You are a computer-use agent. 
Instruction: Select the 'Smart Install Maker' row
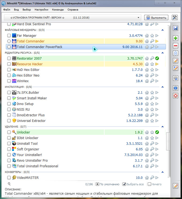click(x=86, y=98)
